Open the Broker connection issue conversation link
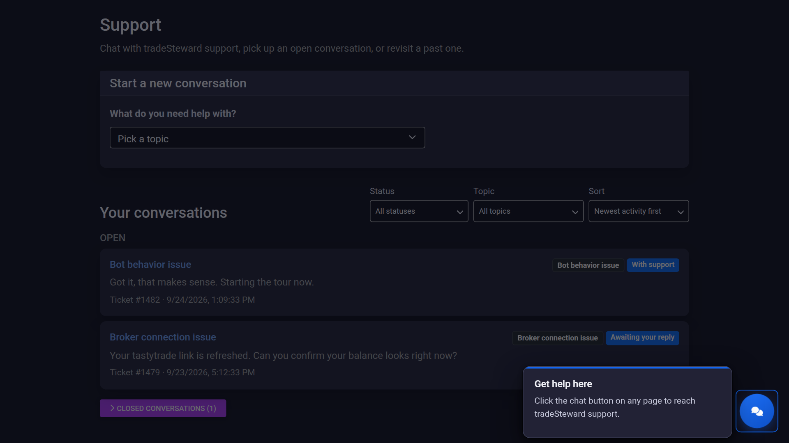Image resolution: width=789 pixels, height=443 pixels. point(163,337)
